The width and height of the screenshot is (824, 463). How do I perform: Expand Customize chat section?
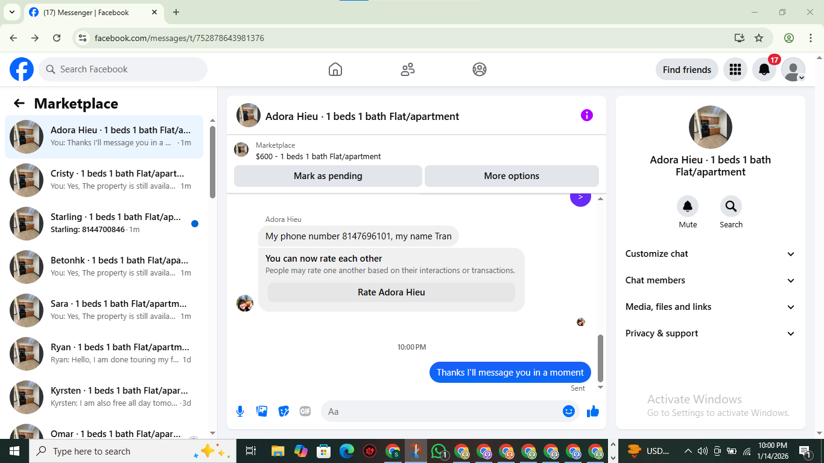click(x=711, y=254)
